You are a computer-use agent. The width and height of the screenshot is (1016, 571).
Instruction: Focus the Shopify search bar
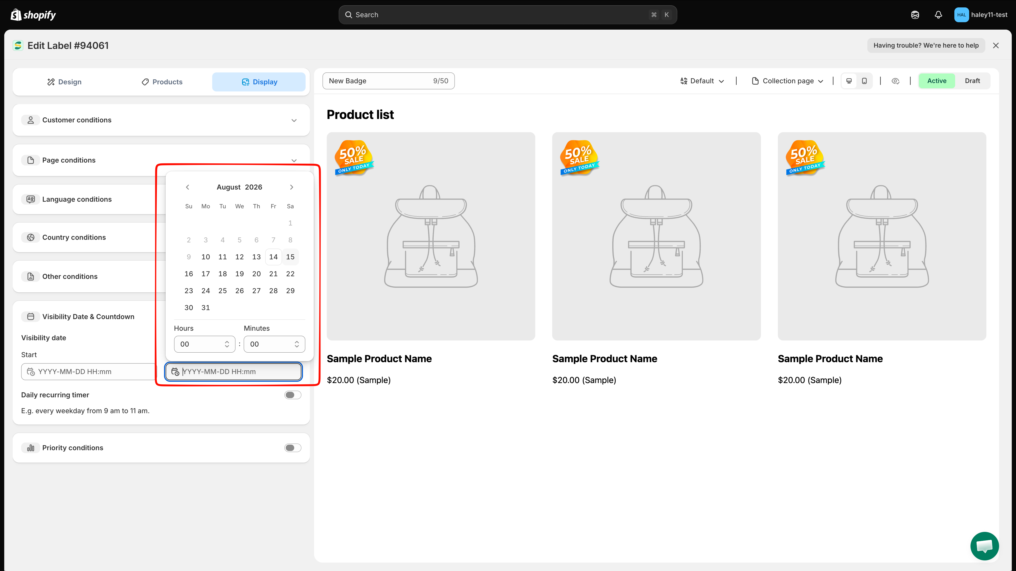[508, 15]
